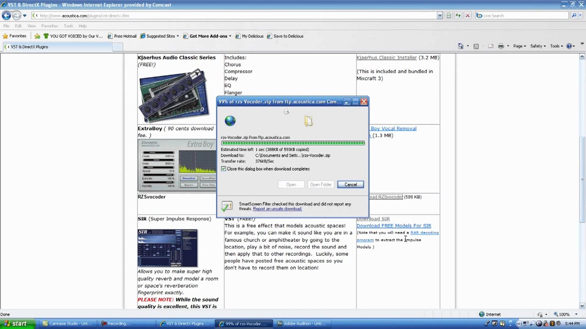This screenshot has height=329, width=586.
Task: Click 'Report an unsafe download' link
Action: (x=277, y=209)
